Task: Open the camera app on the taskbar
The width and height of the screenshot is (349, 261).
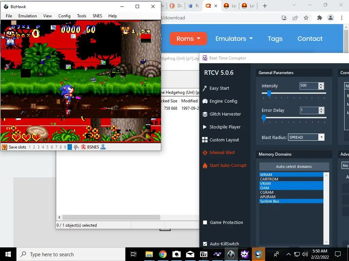Action: [177, 254]
